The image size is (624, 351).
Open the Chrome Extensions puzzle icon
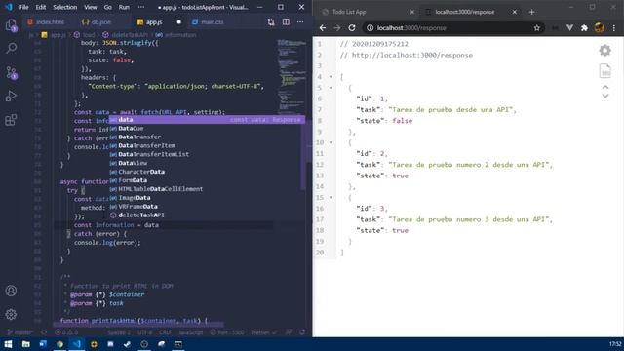tap(584, 28)
